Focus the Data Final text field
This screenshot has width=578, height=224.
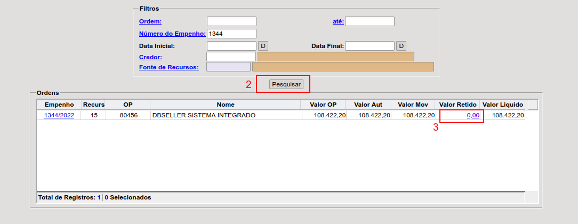[x=370, y=46]
